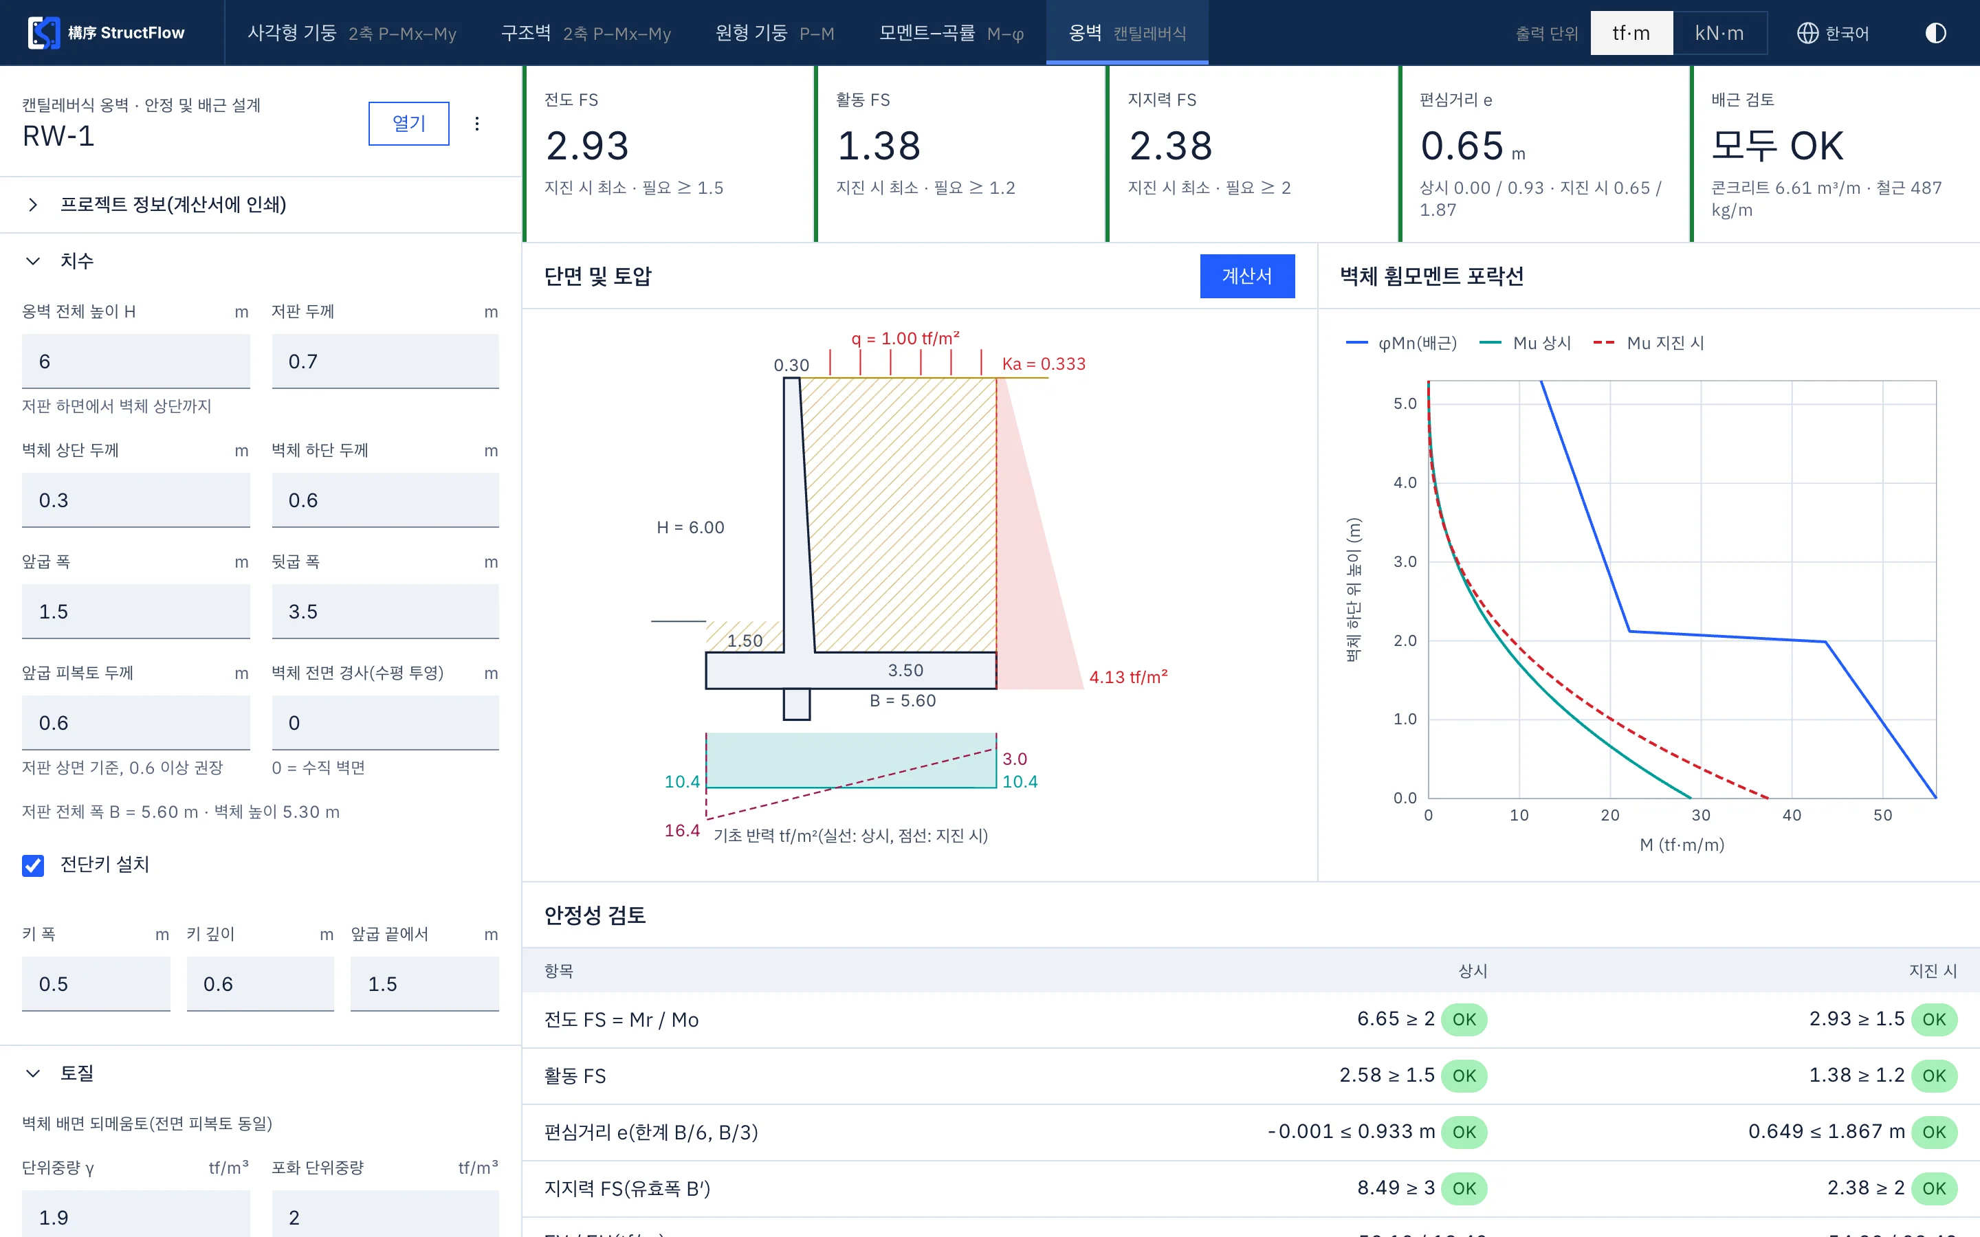Screen dimensions: 1980x1237
Task: Toggle φMn(배근) legend entry
Action: pos(1402,344)
